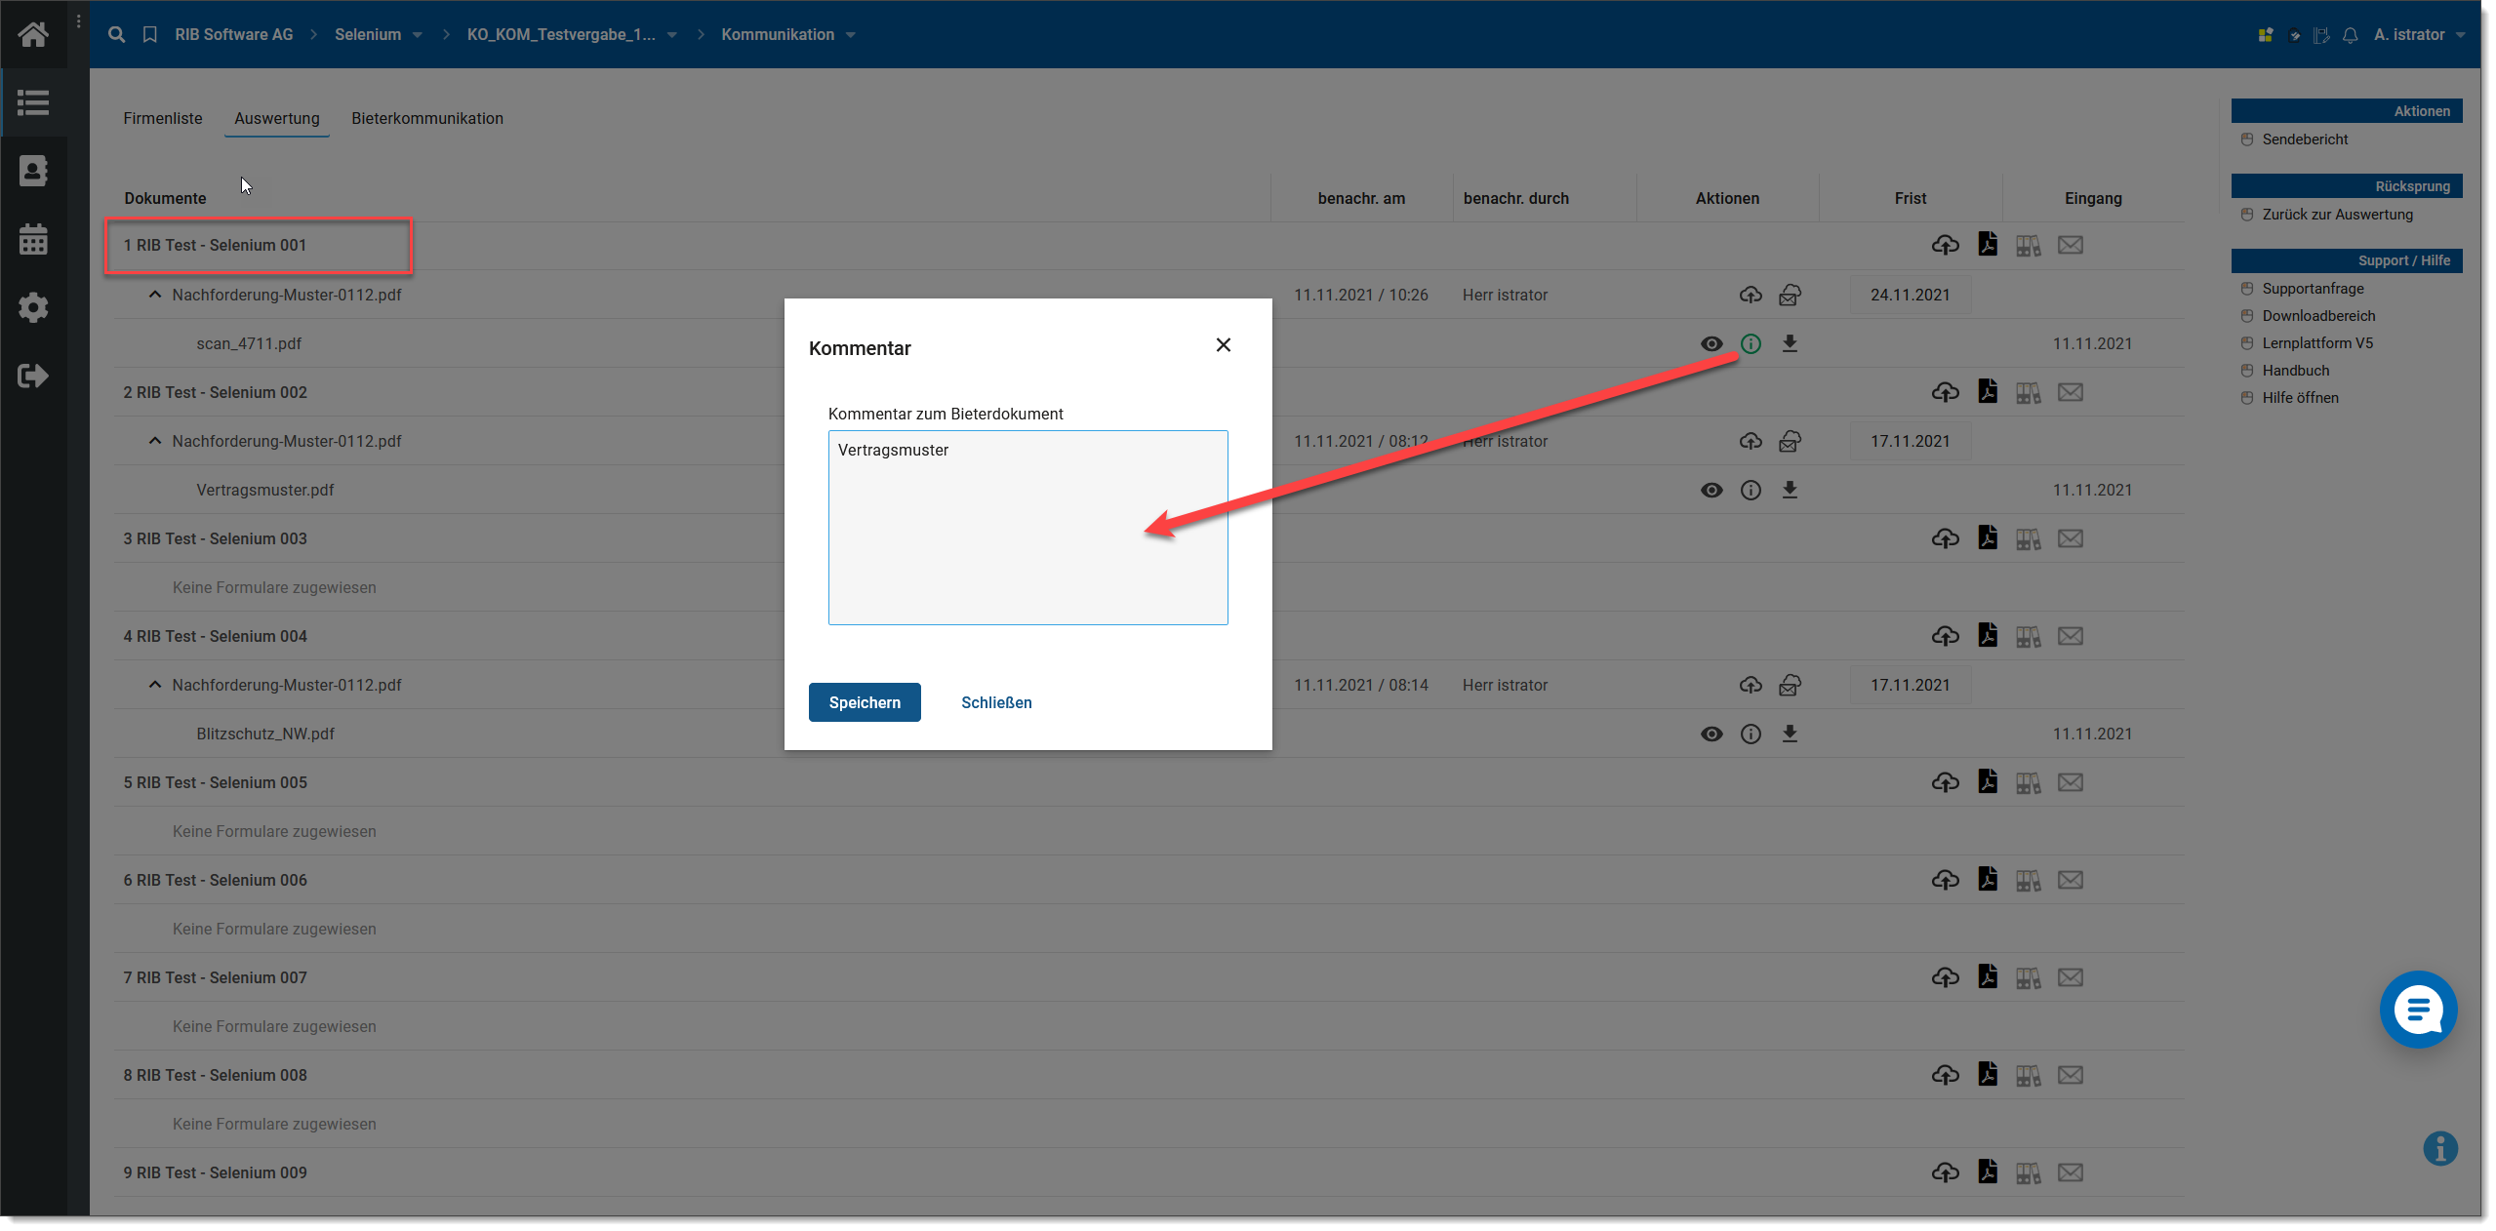The height and width of the screenshot is (1231, 2496).
Task: Click open-envelope icon in 10:26 Nachforderung row
Action: tap(1789, 295)
